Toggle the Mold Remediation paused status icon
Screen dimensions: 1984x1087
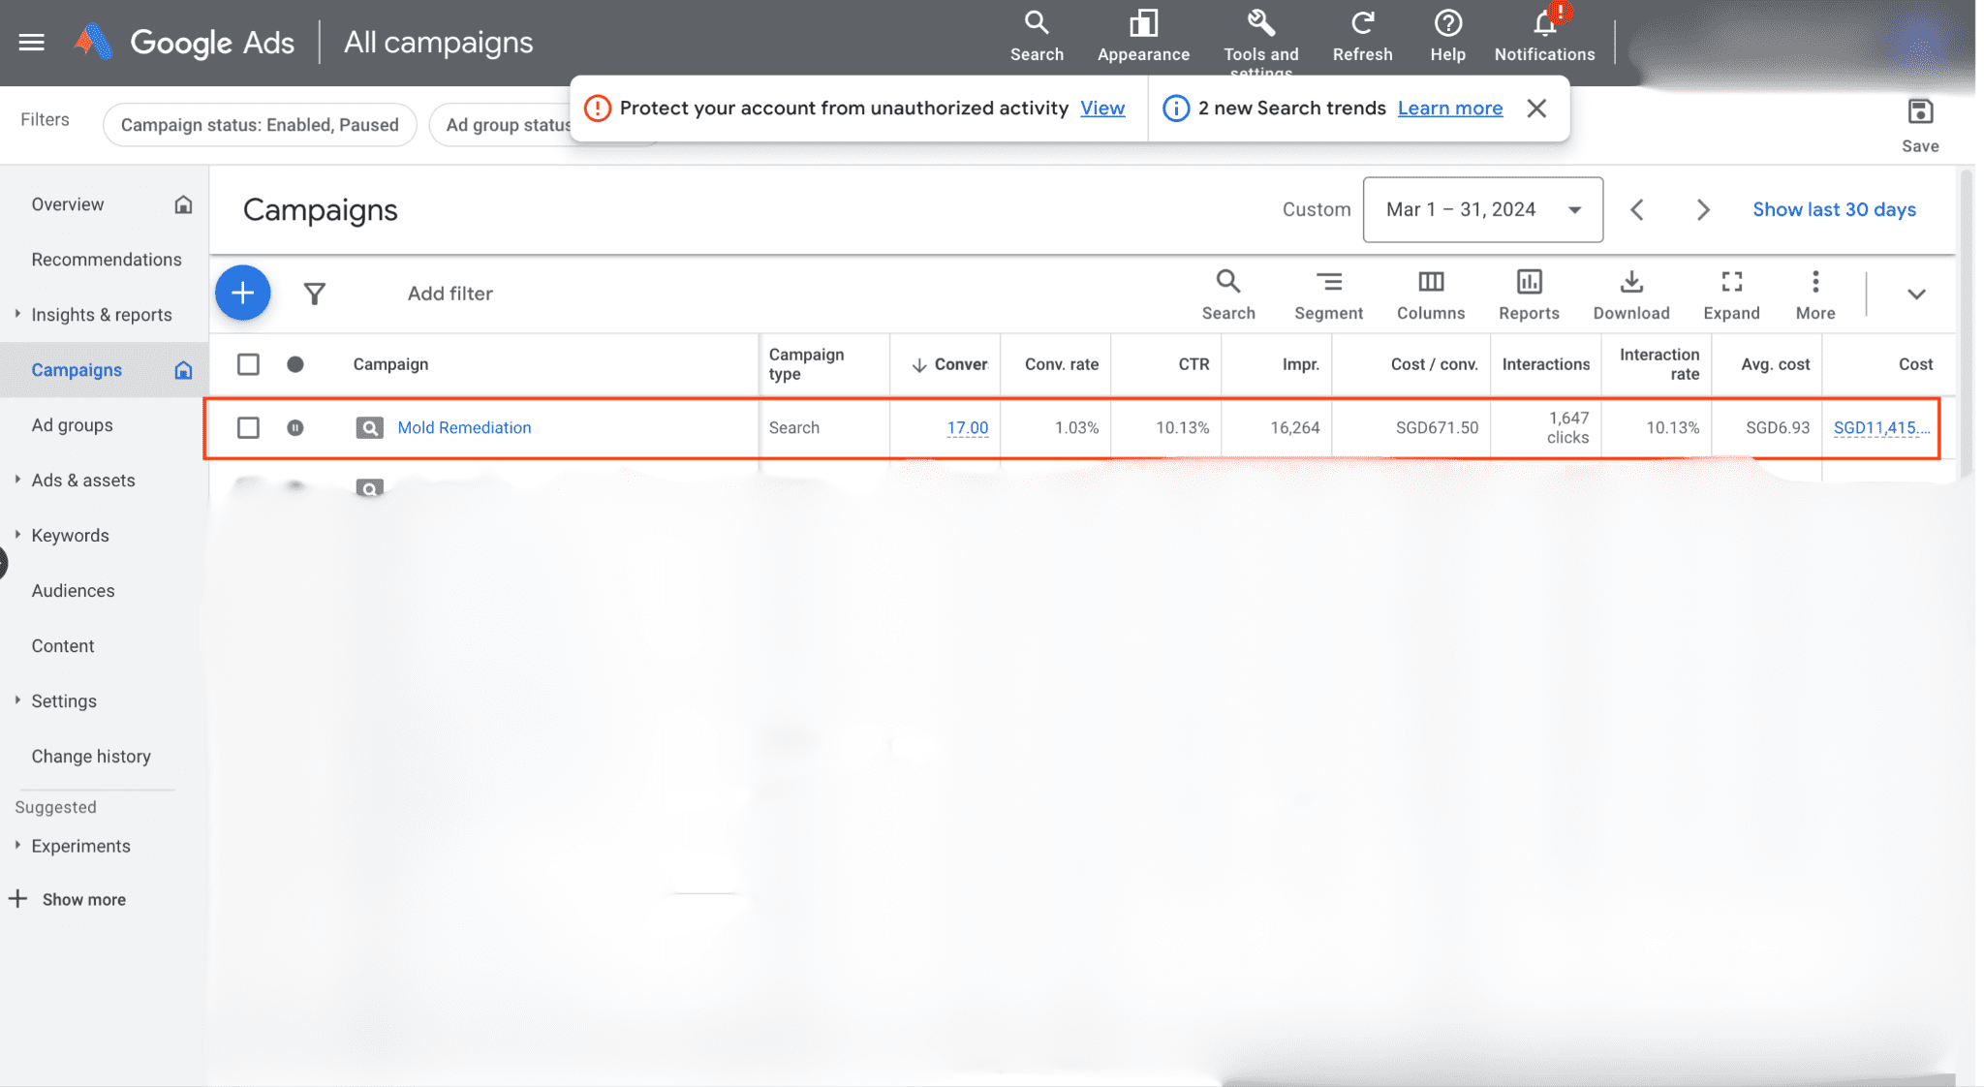295,427
